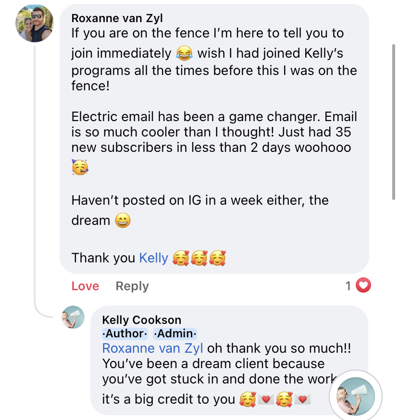
Task: View the red heart reaction icon
Action: [364, 286]
